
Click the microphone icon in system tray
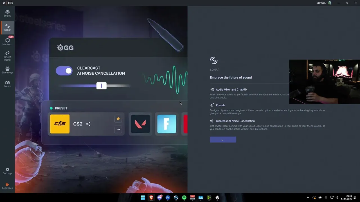[326, 198]
